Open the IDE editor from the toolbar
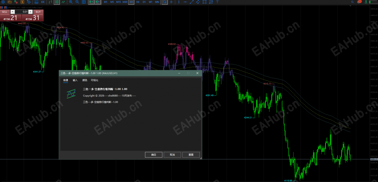Screen dimensions: 378x182 click(43, 2)
